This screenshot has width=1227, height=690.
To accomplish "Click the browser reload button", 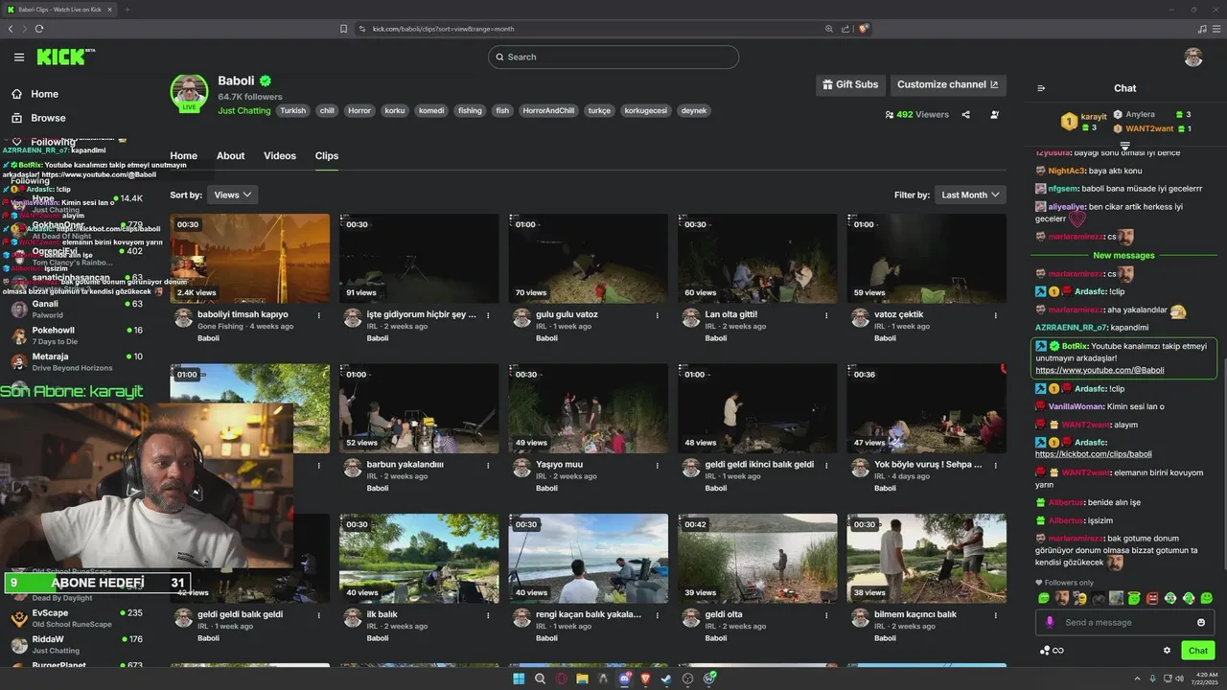I will click(x=39, y=29).
